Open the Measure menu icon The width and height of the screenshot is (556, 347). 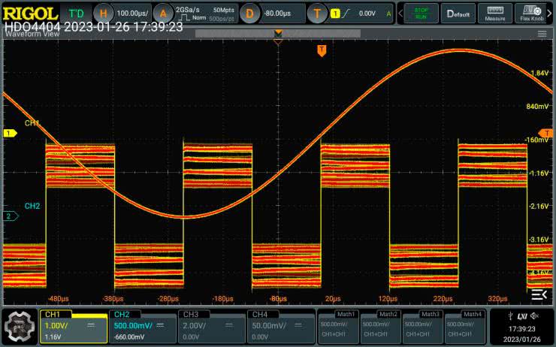[x=495, y=14]
